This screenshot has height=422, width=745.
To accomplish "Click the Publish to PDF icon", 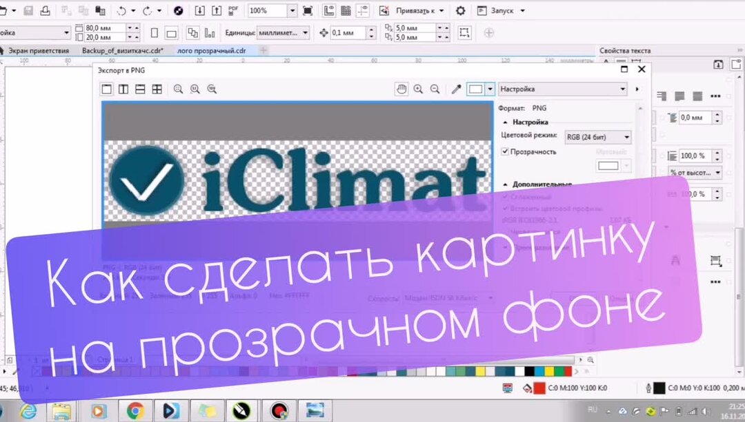I will click(233, 10).
